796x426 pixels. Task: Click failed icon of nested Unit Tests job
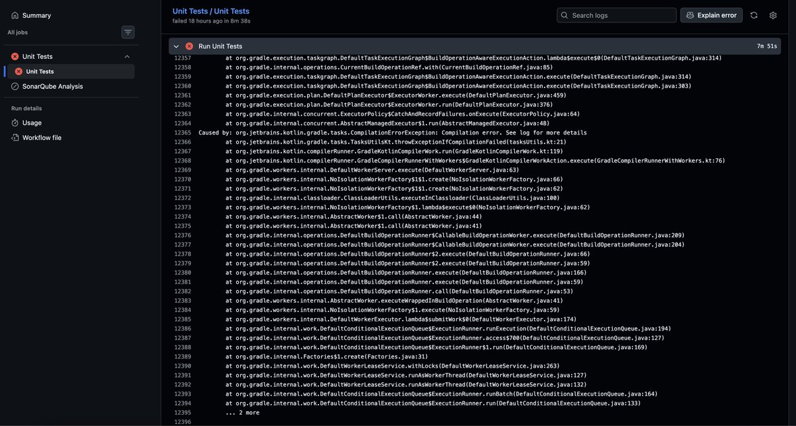(19, 72)
